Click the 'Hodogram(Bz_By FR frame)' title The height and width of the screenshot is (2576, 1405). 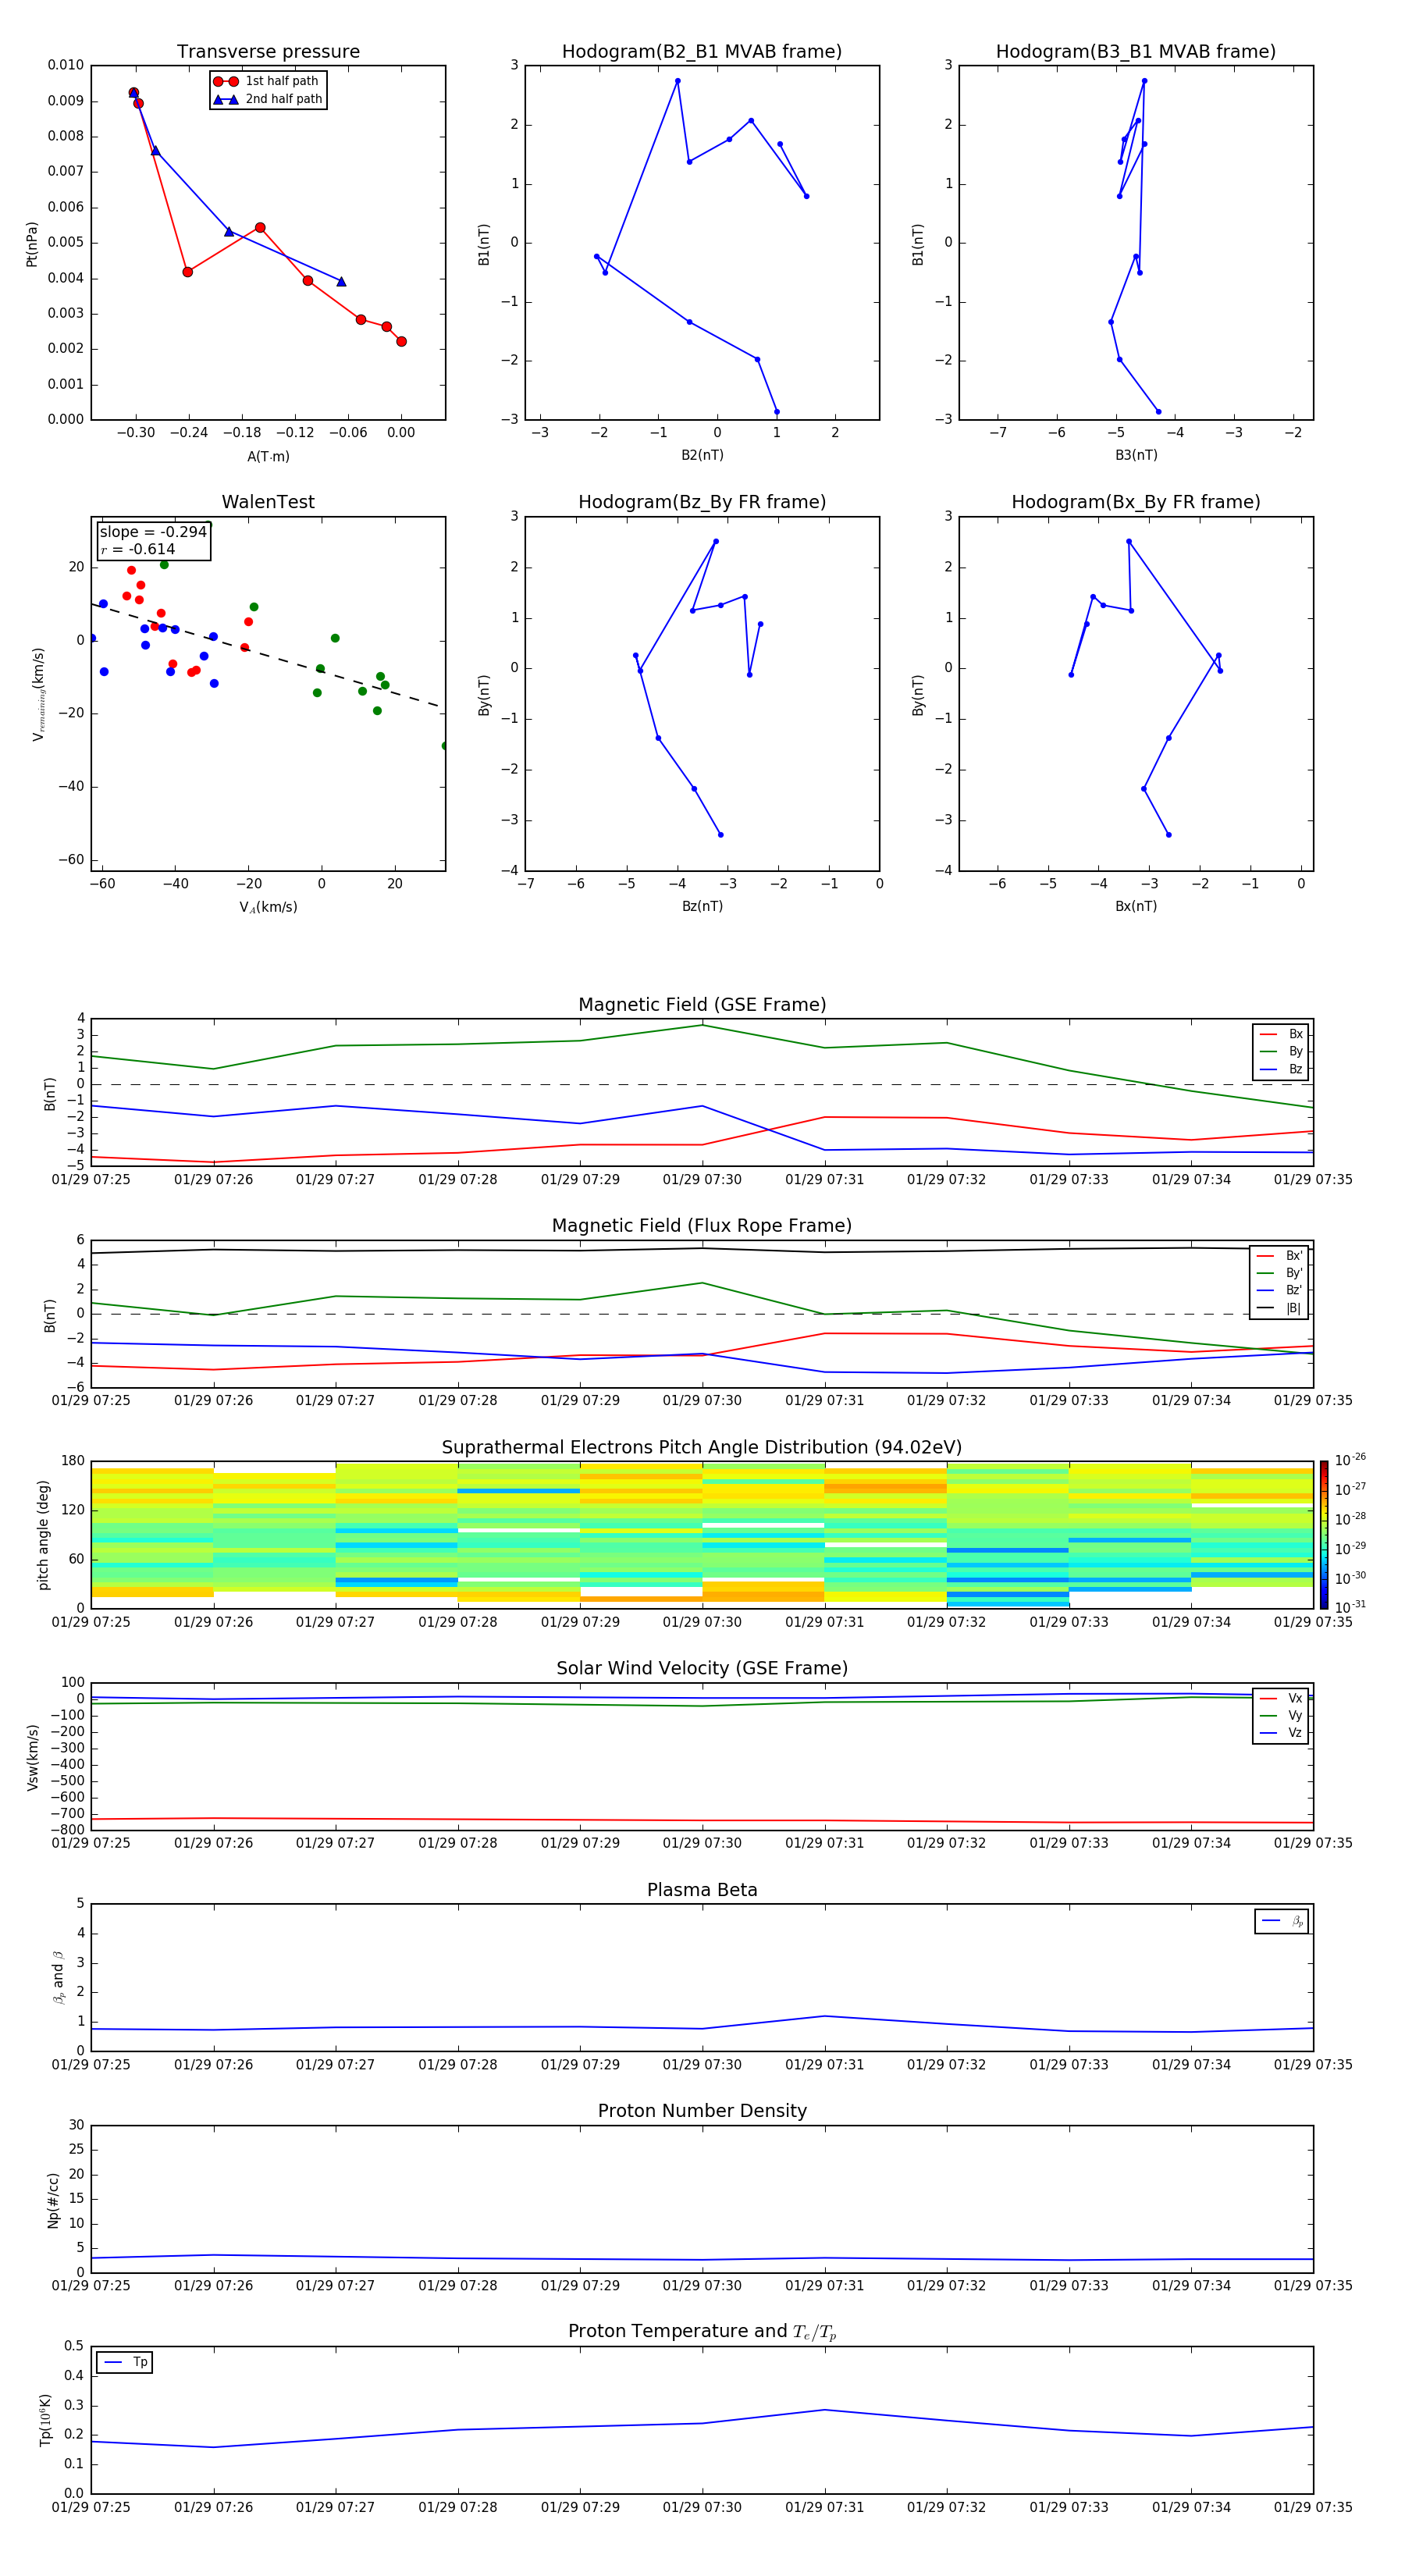click(702, 502)
